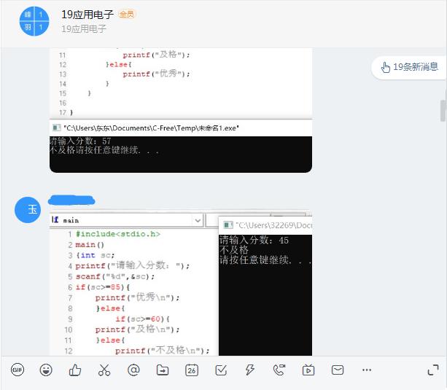Screen dimensions: 447x390
Task: Start a live broadcast with TV icon
Action: click(x=308, y=370)
